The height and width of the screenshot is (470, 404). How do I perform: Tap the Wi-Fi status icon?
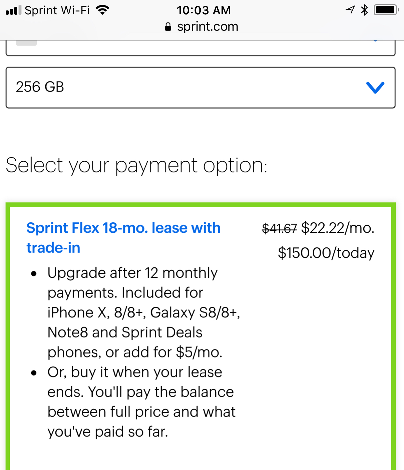click(102, 10)
